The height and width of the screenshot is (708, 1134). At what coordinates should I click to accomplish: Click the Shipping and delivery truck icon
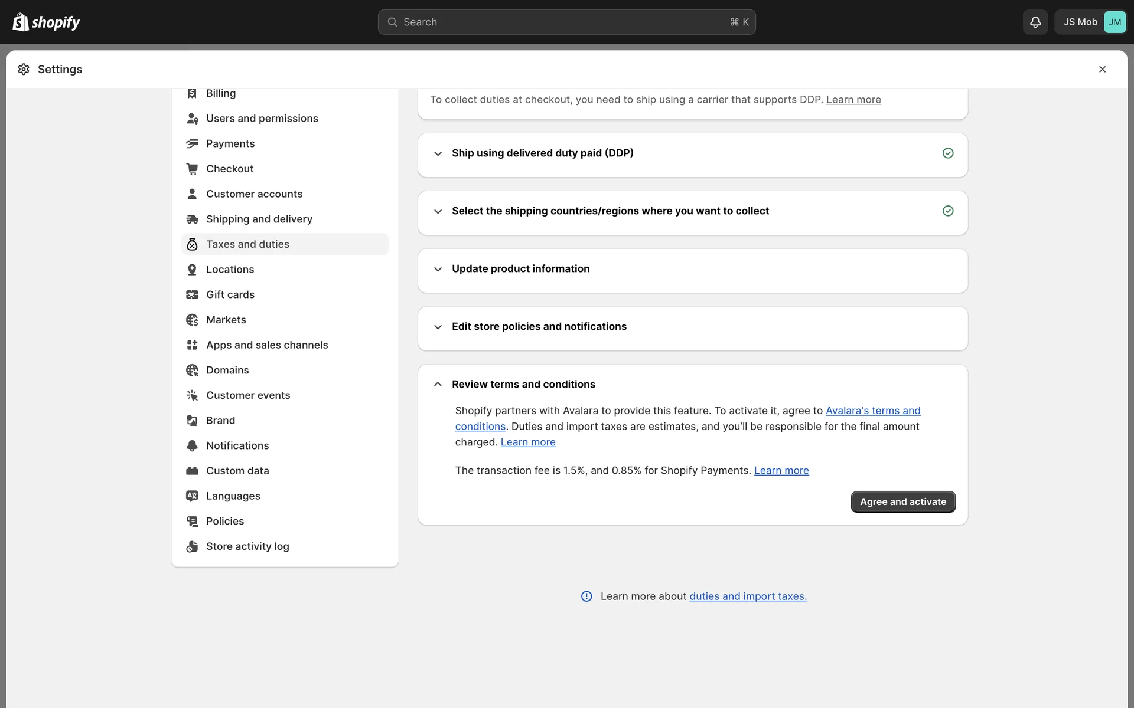pyautogui.click(x=192, y=219)
